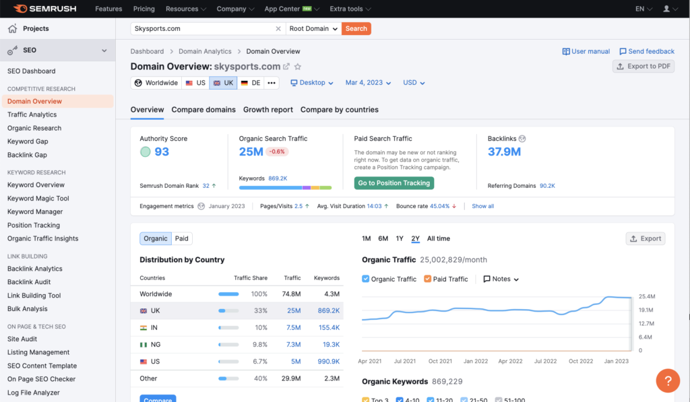Toggle the Organic Traffic checkbox

[x=366, y=279]
